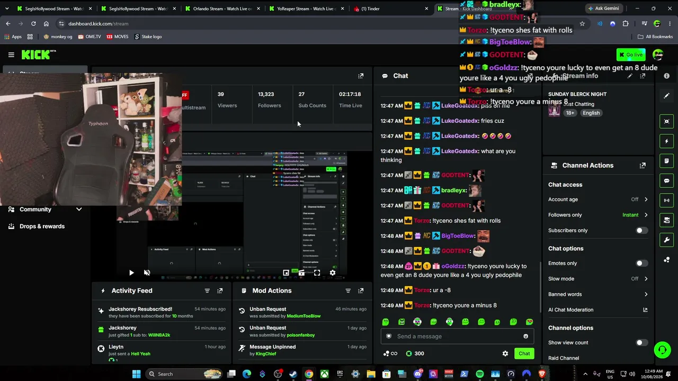The height and width of the screenshot is (381, 678).
Task: Expand Account age options
Action: coord(646,199)
